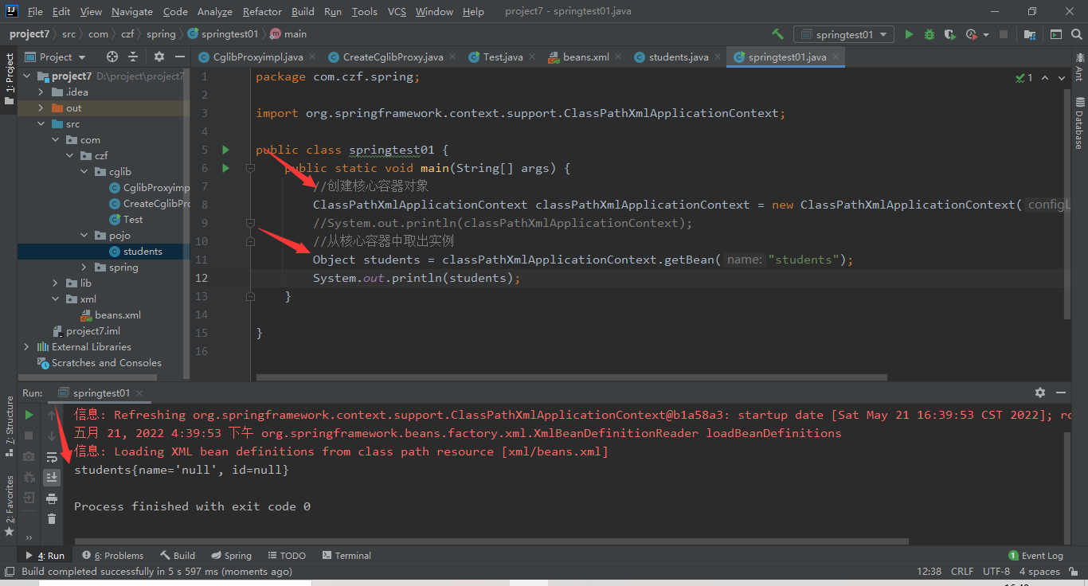This screenshot has width=1088, height=586.
Task: Open the Spring tool window
Action: click(x=231, y=556)
